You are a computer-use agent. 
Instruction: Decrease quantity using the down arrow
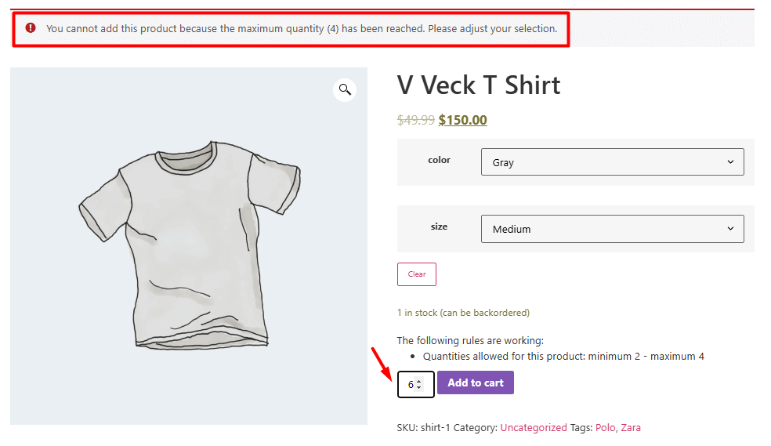coord(419,387)
